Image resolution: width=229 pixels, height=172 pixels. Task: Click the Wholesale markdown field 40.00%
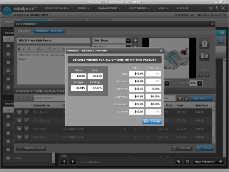click(153, 104)
